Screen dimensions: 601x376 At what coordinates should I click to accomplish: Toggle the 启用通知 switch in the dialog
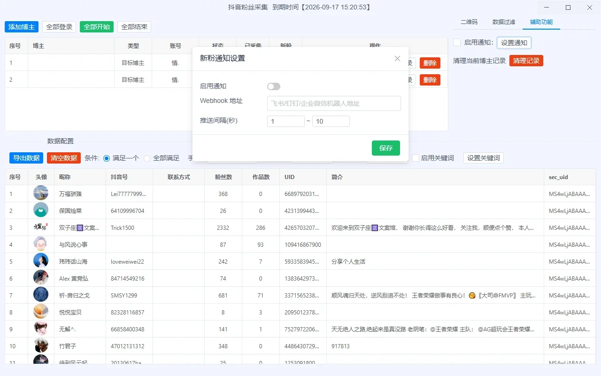point(274,86)
